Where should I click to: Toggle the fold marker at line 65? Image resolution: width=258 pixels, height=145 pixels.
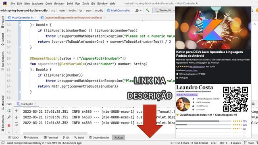[21, 92]
